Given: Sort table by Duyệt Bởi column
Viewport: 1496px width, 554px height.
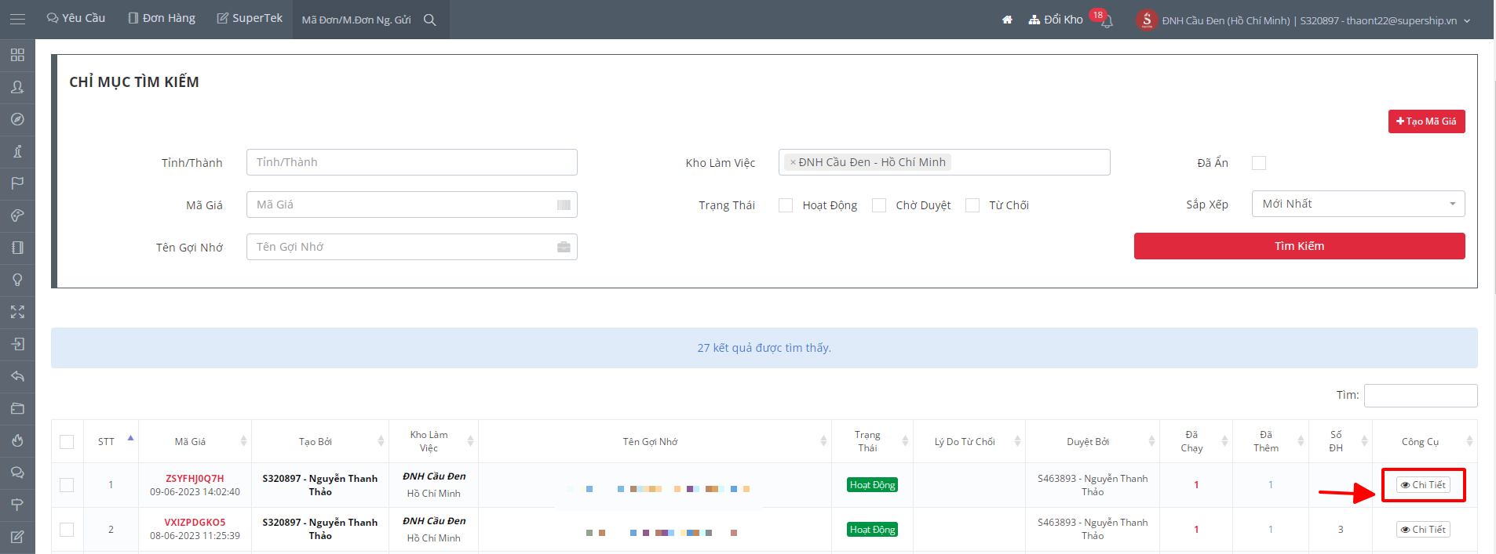Looking at the screenshot, I should tap(1093, 441).
